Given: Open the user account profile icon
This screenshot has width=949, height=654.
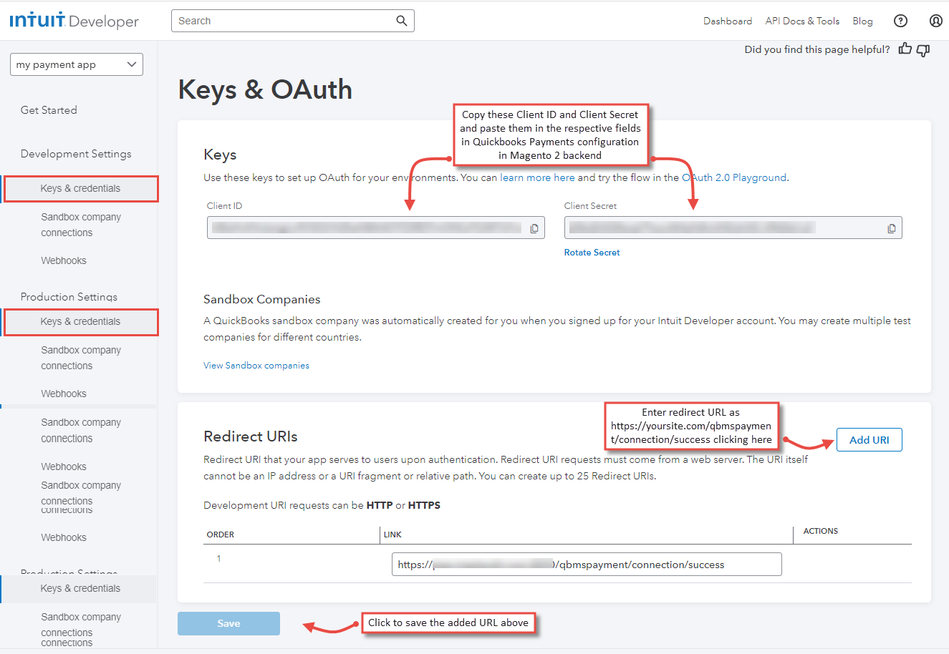Looking at the screenshot, I should click(x=936, y=21).
